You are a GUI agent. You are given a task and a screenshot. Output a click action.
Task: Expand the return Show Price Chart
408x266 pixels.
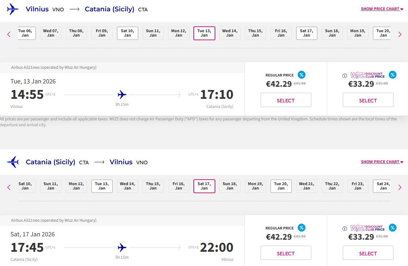[382, 162]
